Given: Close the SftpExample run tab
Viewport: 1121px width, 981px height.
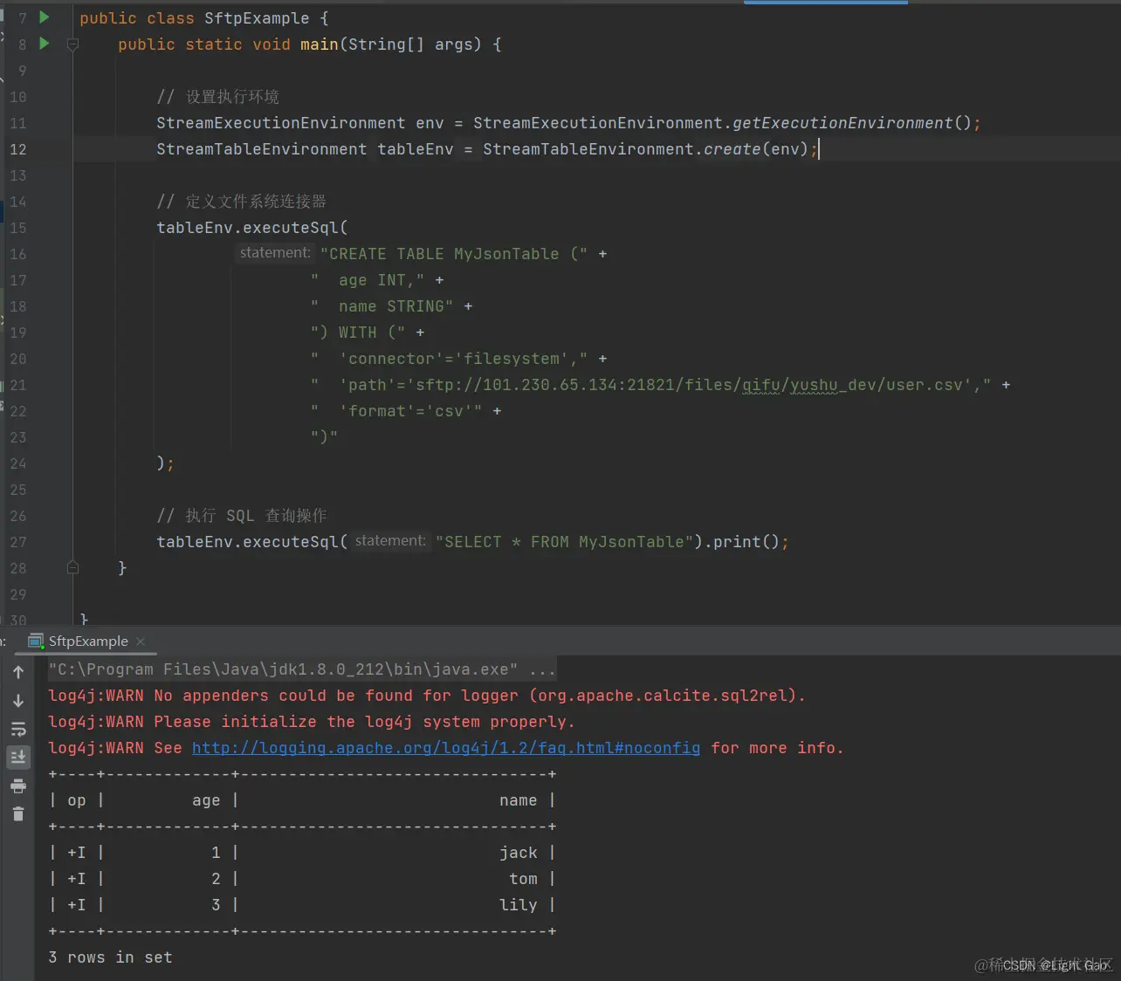Looking at the screenshot, I should click(x=141, y=641).
